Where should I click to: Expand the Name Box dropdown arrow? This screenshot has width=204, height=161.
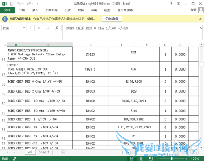[x=24, y=28]
